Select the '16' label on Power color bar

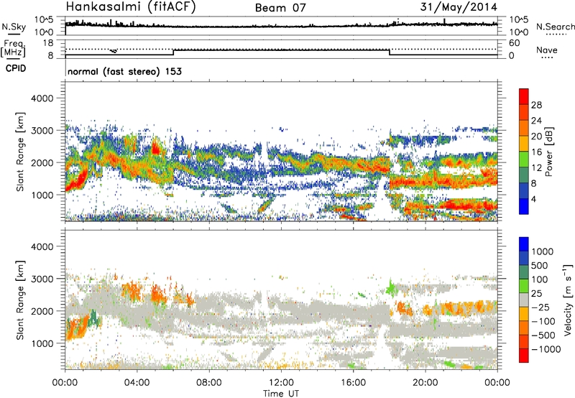point(536,152)
